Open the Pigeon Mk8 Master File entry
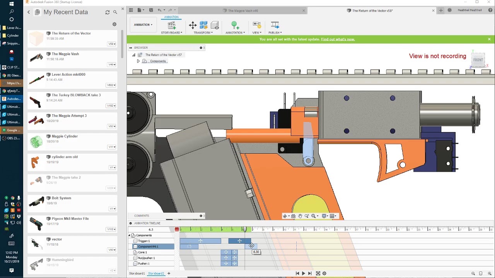 [x=72, y=224]
